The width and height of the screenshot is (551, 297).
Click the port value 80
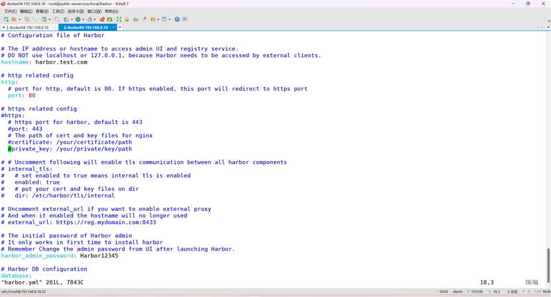[32, 95]
